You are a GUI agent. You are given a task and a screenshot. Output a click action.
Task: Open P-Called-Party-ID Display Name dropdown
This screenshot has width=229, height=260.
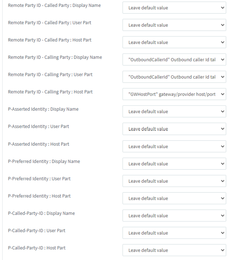[x=174, y=215]
